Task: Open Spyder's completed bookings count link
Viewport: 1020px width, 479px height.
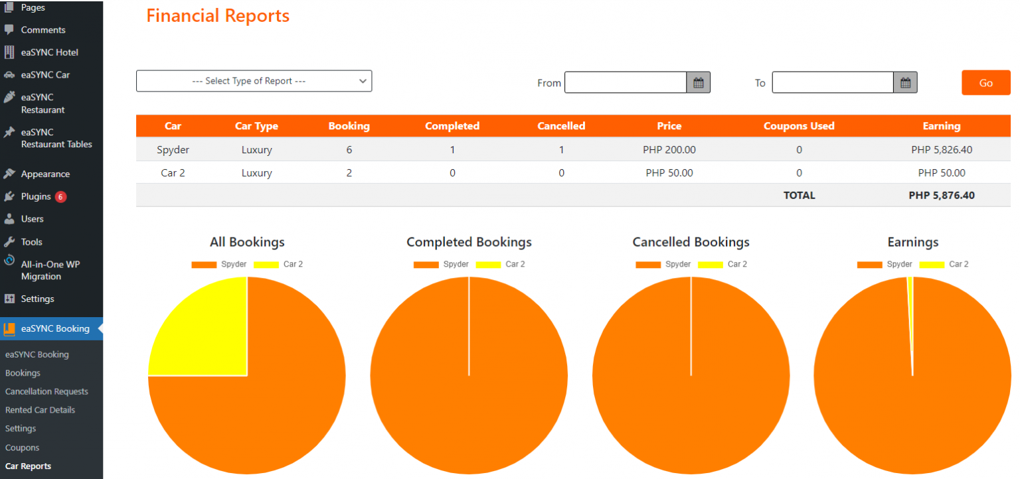Action: click(452, 149)
